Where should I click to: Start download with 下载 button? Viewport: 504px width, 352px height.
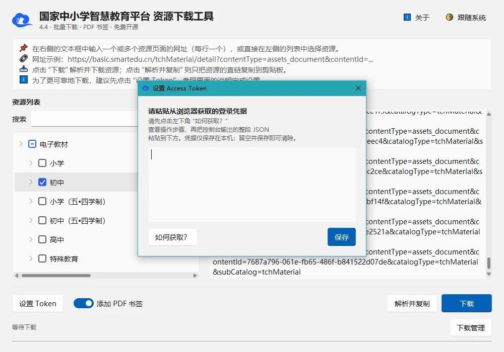[x=466, y=303]
